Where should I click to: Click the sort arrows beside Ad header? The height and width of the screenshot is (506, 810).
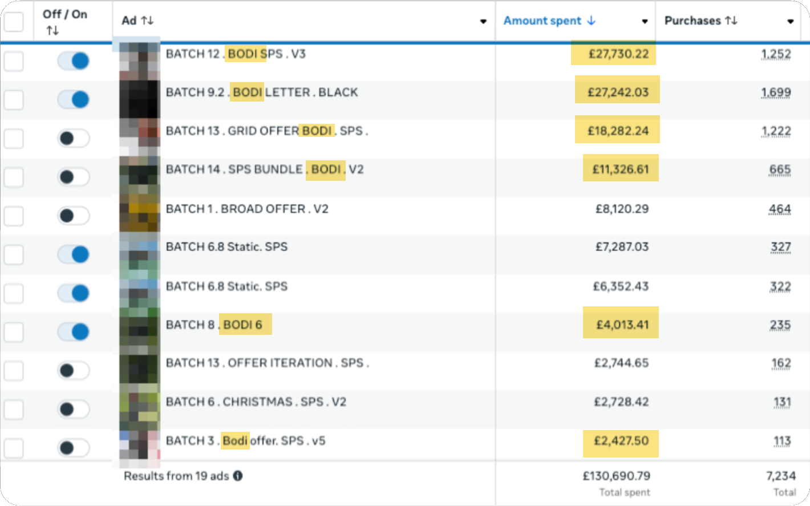click(x=147, y=21)
